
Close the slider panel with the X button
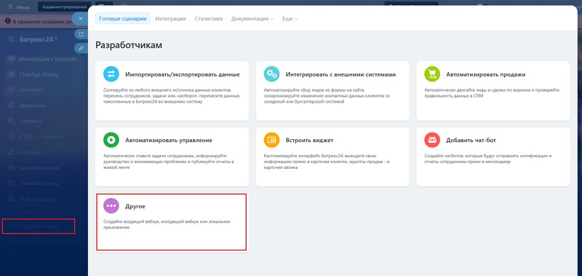[81, 19]
